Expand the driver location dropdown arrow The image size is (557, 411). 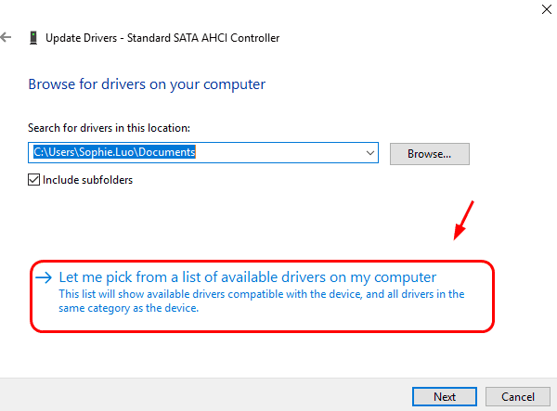pos(370,152)
